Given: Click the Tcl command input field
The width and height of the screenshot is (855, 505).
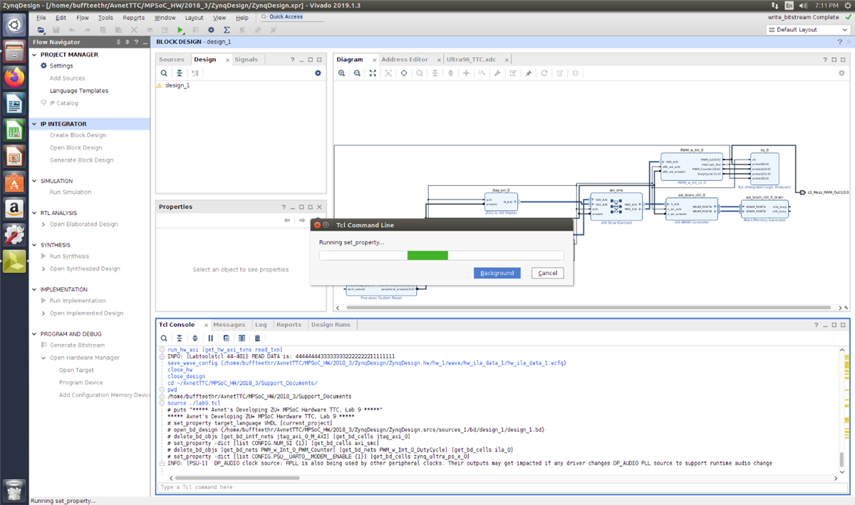Looking at the screenshot, I should [499, 487].
